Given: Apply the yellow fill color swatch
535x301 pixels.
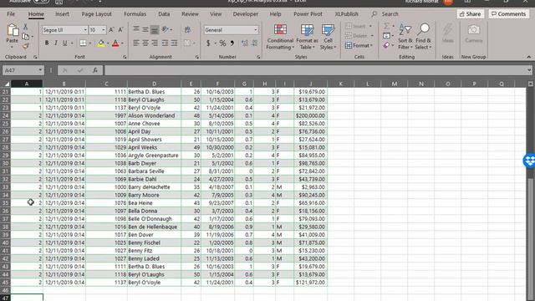Looking at the screenshot, I should pos(101,43).
